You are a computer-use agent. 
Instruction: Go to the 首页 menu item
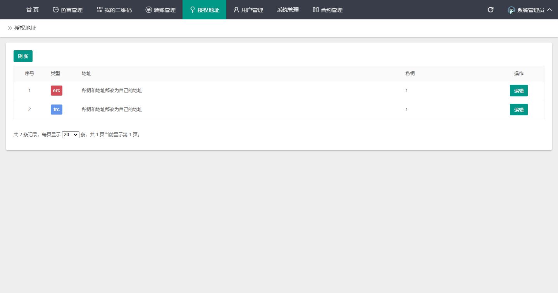pyautogui.click(x=33, y=10)
